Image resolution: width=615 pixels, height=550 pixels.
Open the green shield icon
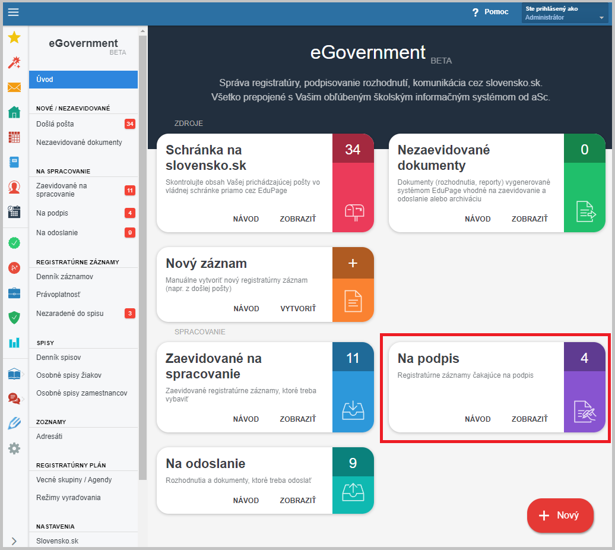click(14, 317)
